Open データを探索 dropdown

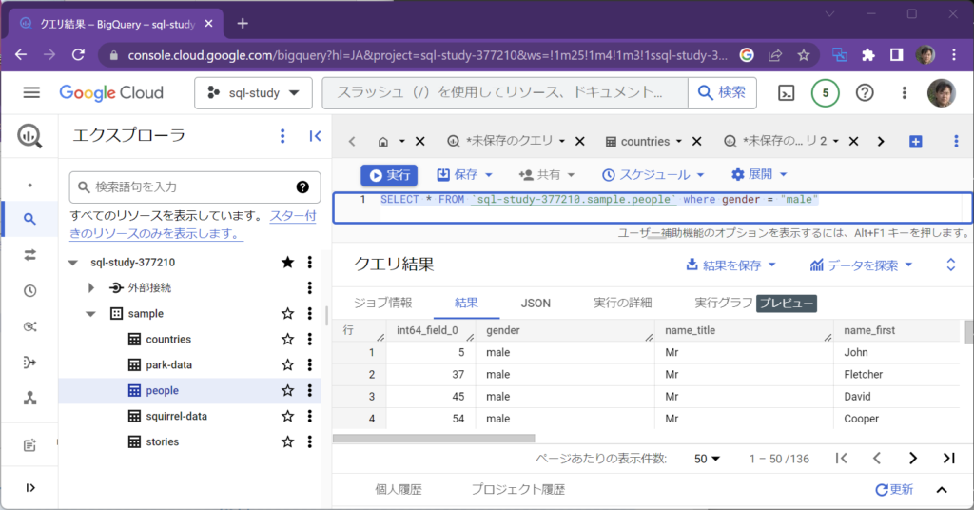(861, 265)
